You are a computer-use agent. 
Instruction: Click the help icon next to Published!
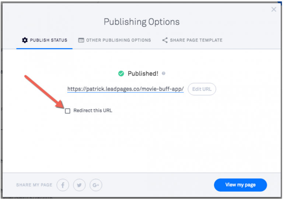(x=164, y=73)
